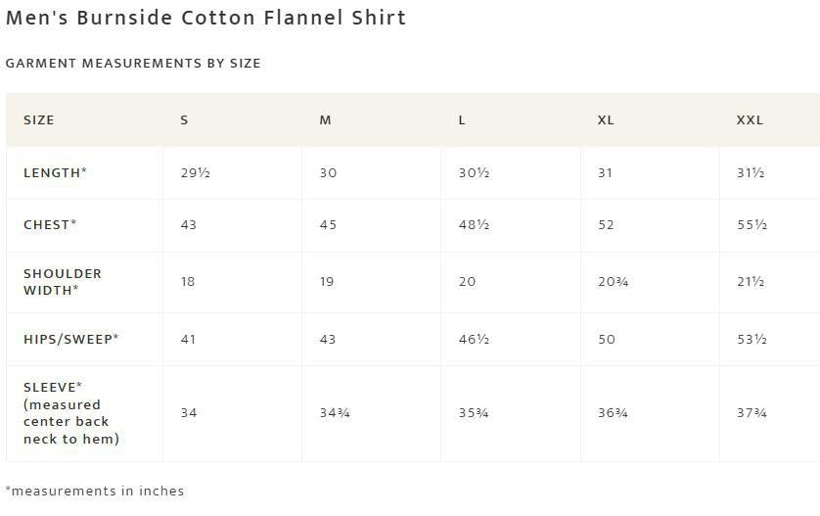This screenshot has width=820, height=516.
Task: Choose the XL size column header
Action: point(606,119)
